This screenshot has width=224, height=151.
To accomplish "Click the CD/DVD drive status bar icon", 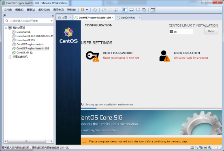I will 197,147.
